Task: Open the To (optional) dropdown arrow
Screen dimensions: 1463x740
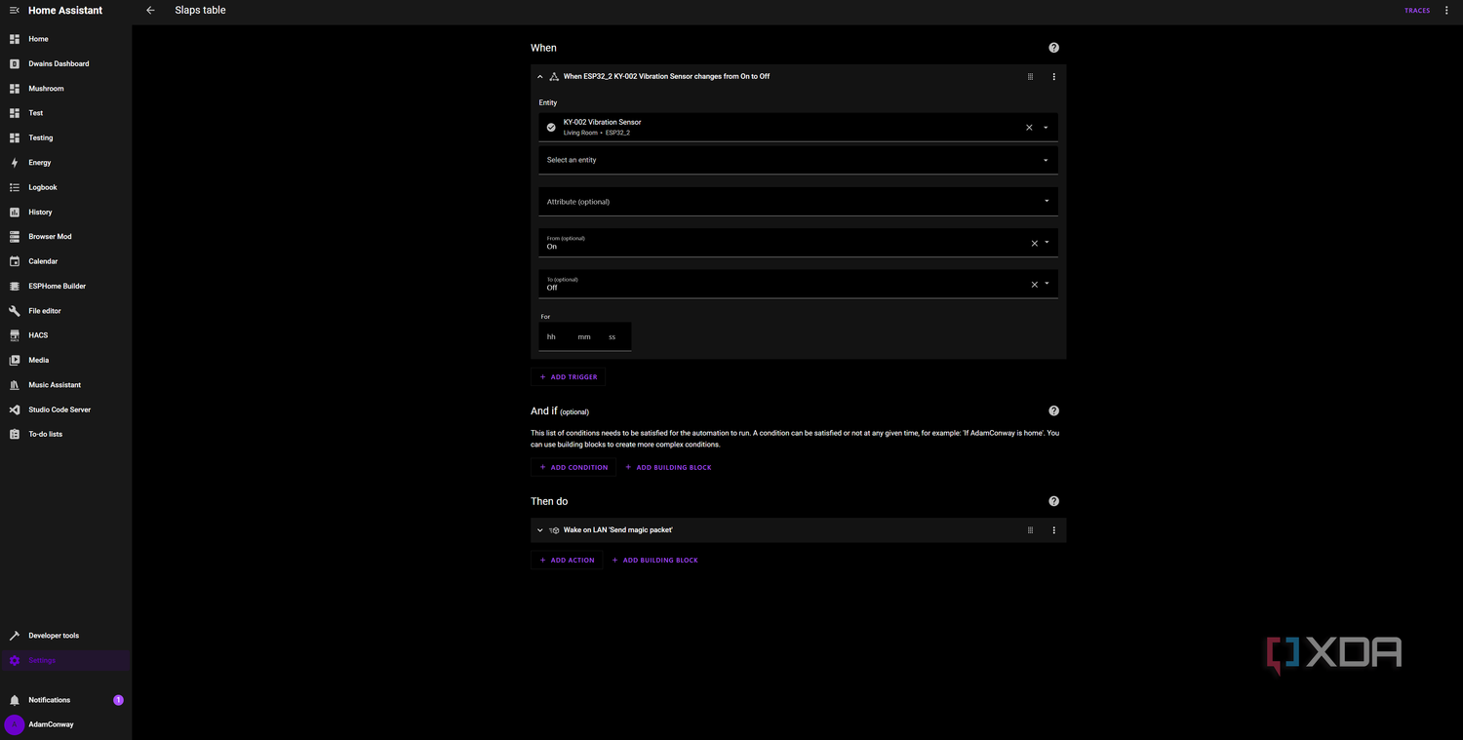Action: 1047,285
